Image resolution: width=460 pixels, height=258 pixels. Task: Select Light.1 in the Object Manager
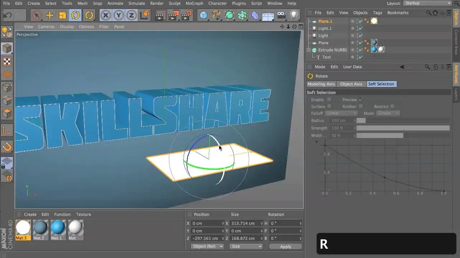tap(325, 28)
